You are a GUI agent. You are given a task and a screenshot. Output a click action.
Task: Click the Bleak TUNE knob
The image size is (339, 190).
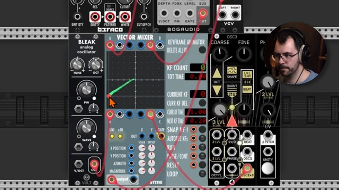tap(77, 64)
